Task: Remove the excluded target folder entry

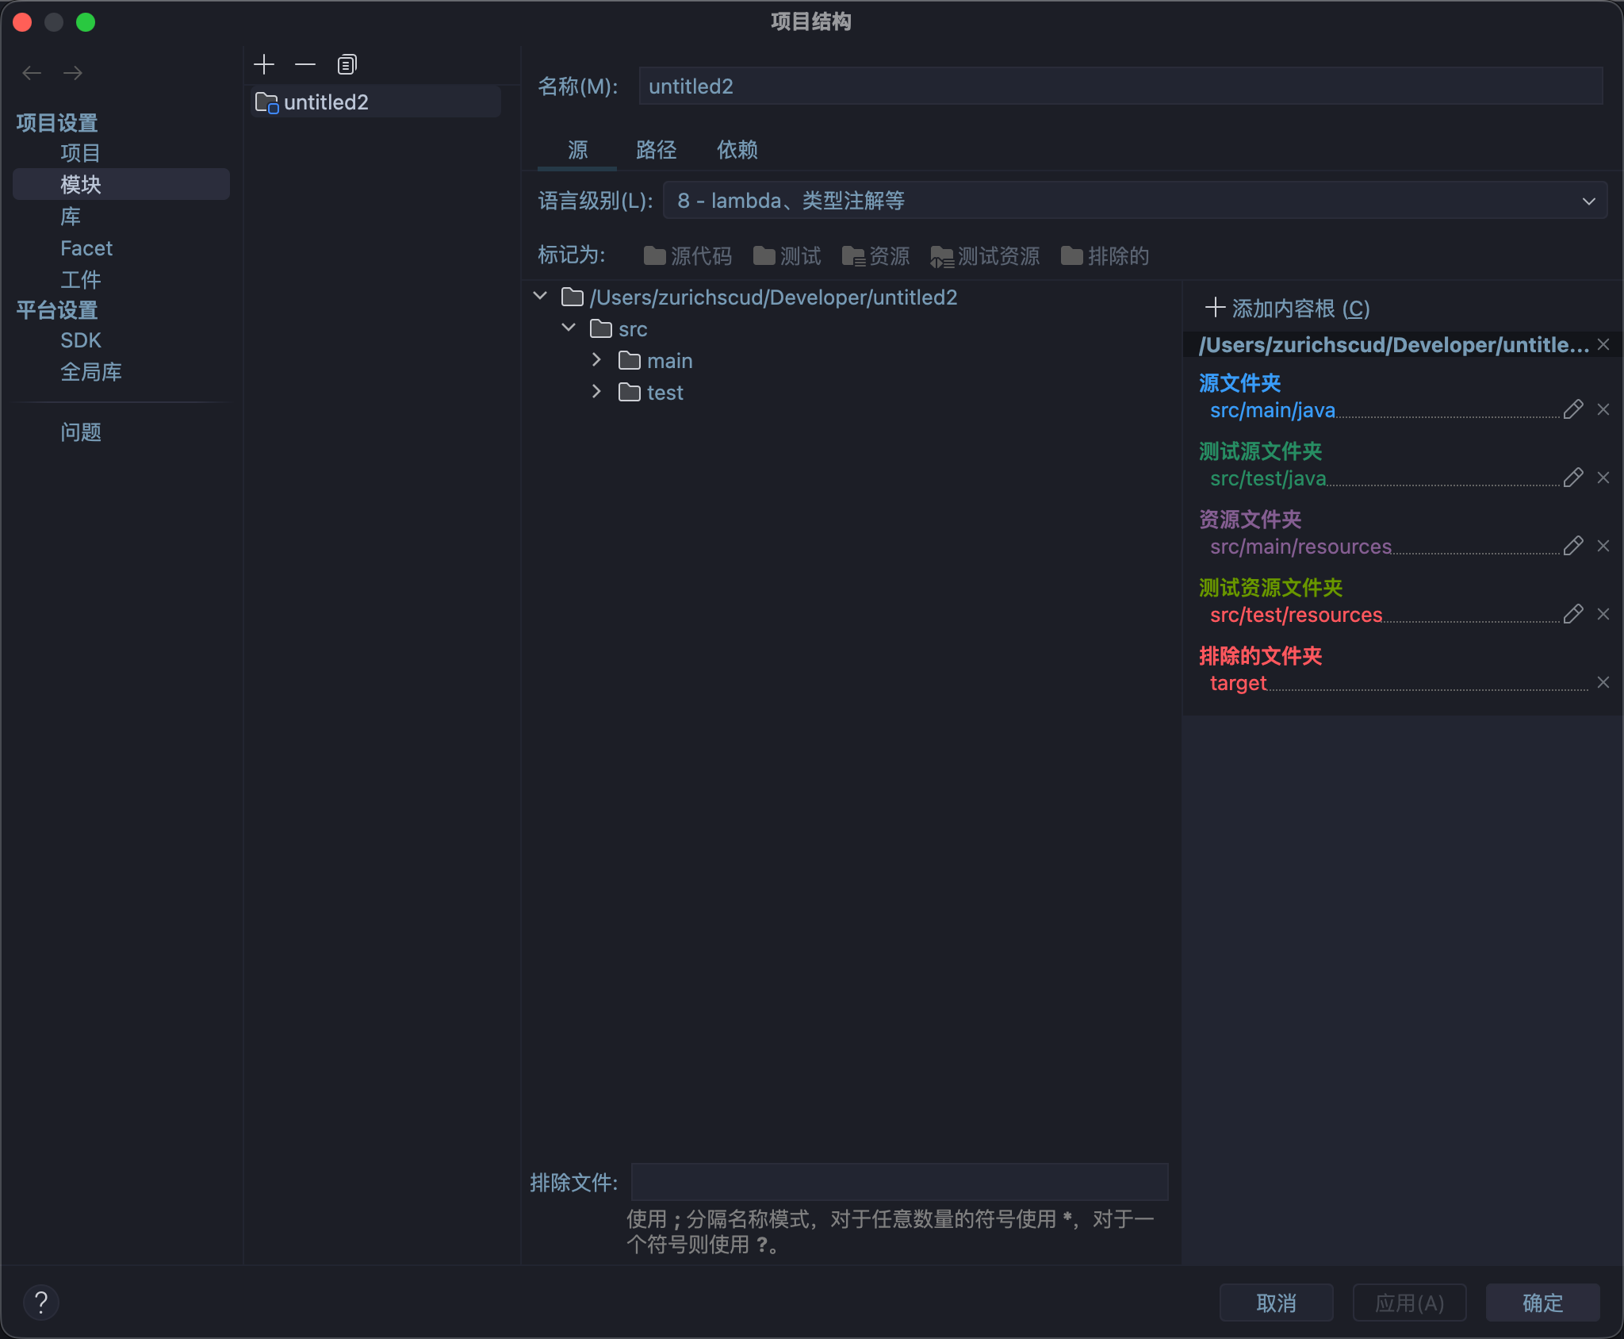Action: click(1603, 682)
